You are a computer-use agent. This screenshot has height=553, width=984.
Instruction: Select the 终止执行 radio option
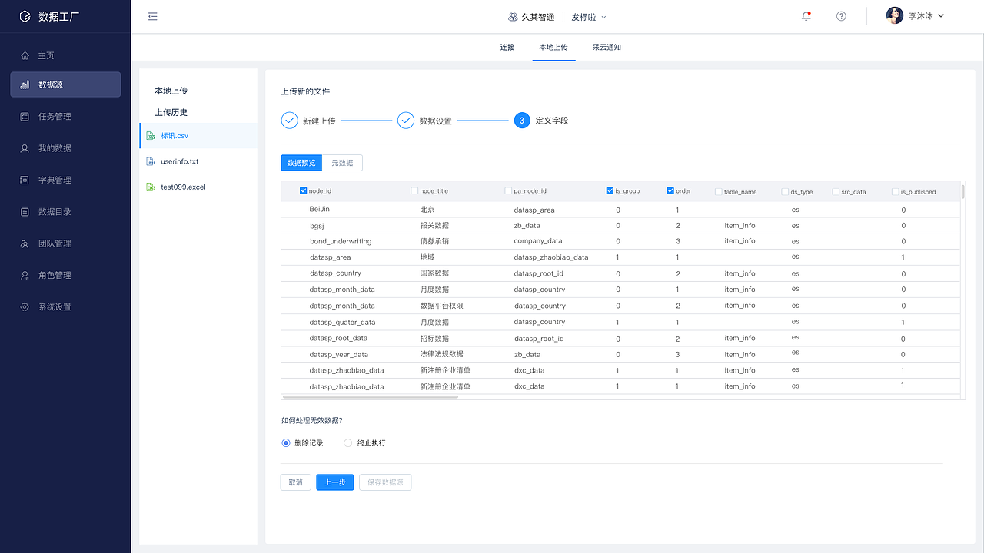point(347,442)
